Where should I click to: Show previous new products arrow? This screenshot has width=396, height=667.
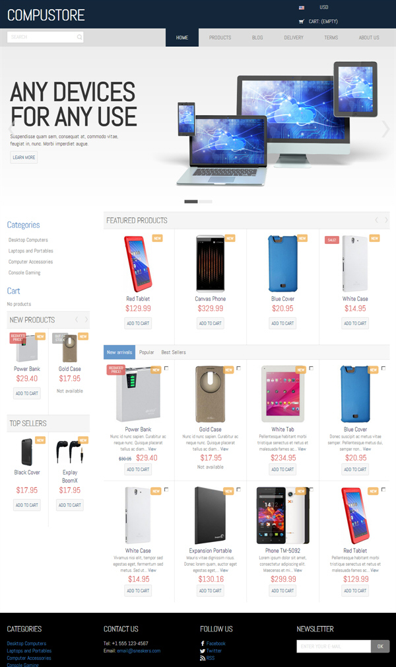pyautogui.click(x=77, y=319)
